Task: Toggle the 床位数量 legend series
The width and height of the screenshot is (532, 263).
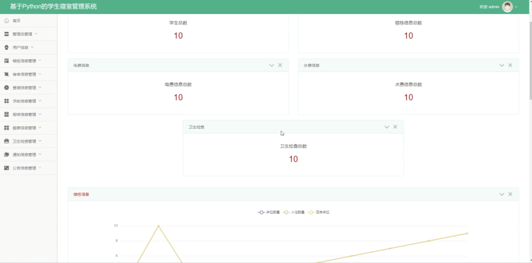Action: (269, 213)
